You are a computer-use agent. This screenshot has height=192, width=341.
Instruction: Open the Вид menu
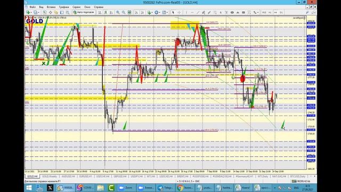click(41, 7)
